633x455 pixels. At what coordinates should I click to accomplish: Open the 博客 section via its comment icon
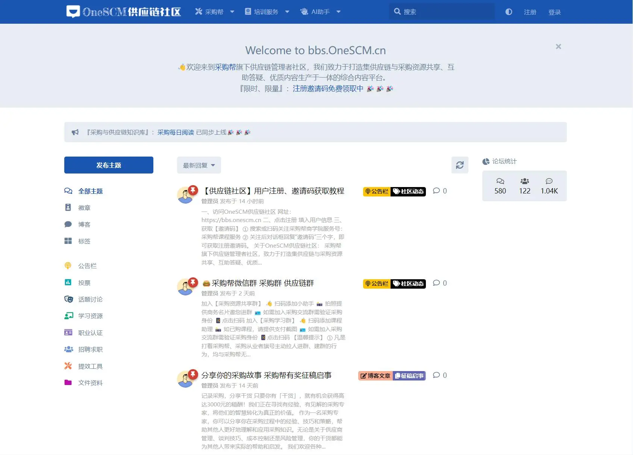(x=68, y=224)
